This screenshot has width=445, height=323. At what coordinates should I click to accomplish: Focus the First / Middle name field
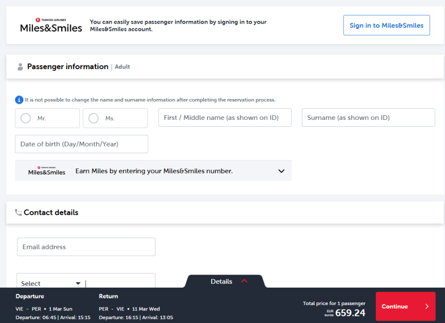(x=224, y=117)
